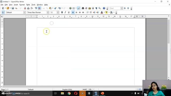
Task: Open the Tools menu
Action: tap(33, 5)
